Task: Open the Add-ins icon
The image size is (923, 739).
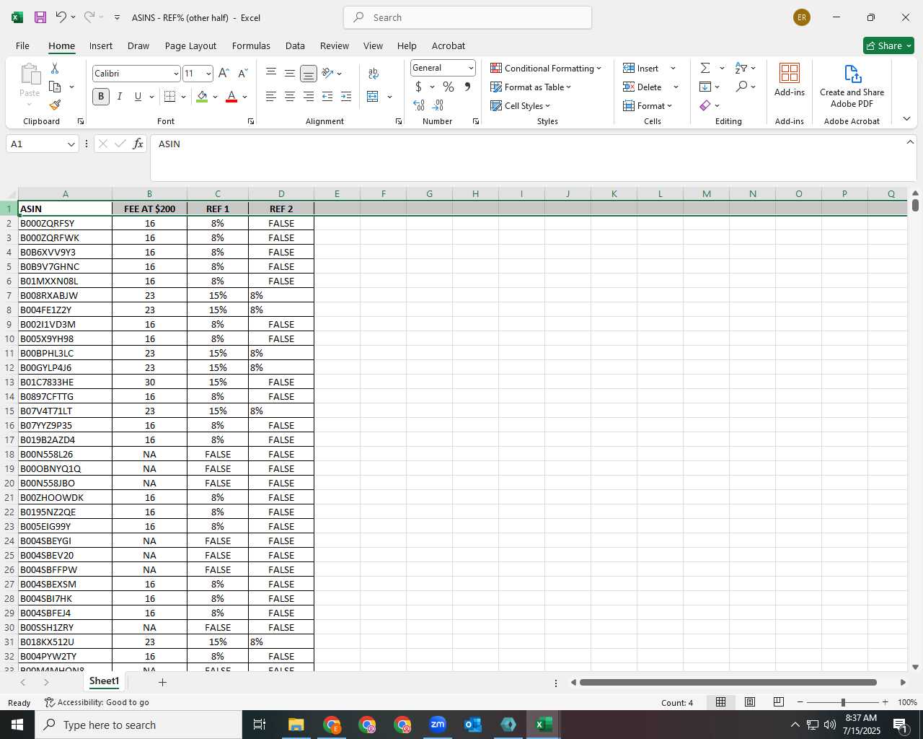Action: click(790, 79)
